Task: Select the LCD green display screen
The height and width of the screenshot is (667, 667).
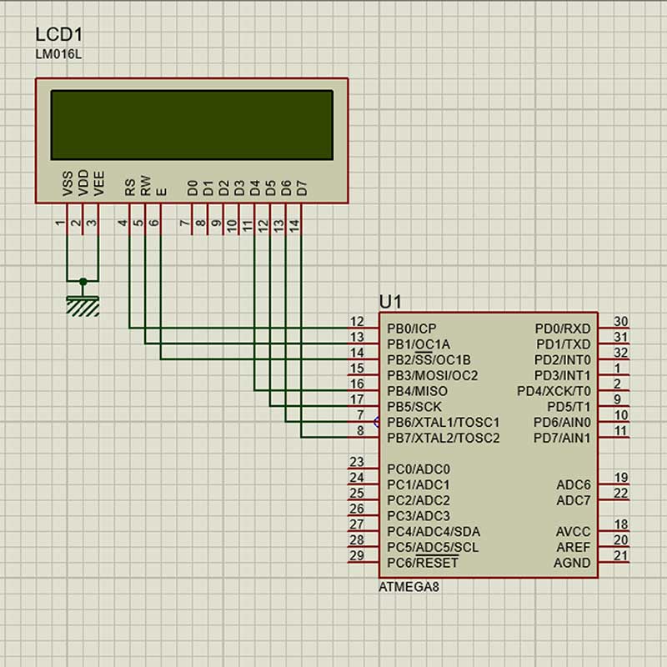Action: (x=192, y=124)
